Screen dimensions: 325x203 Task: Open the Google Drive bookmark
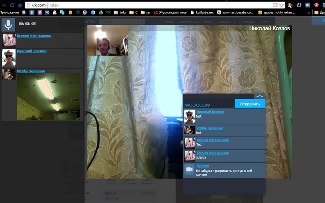tap(101, 12)
